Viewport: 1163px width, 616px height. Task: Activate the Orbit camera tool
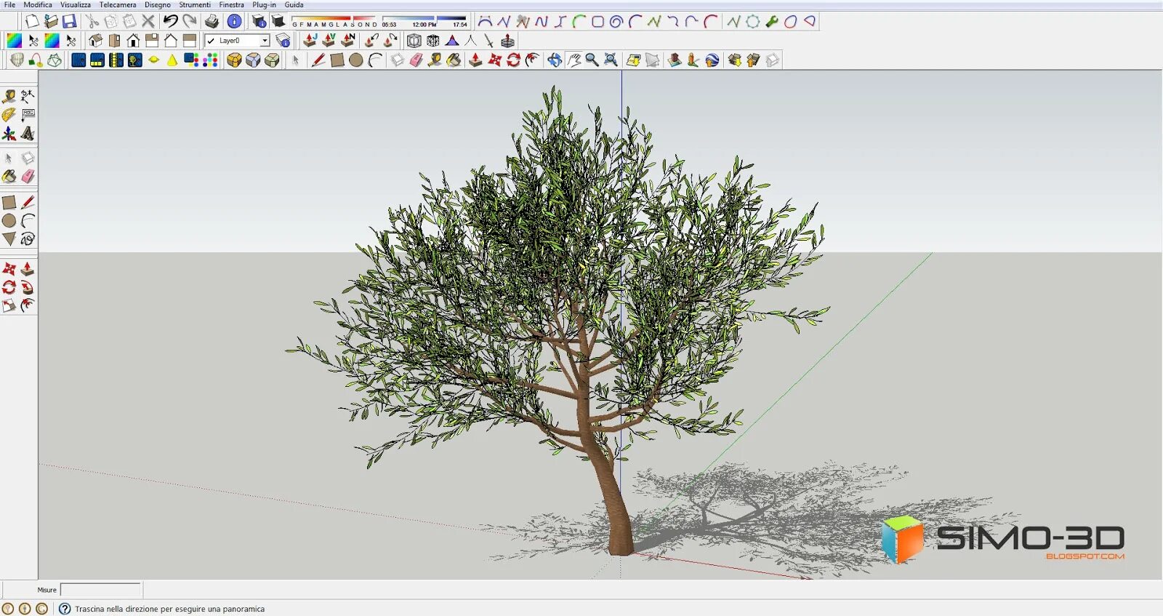(x=555, y=60)
